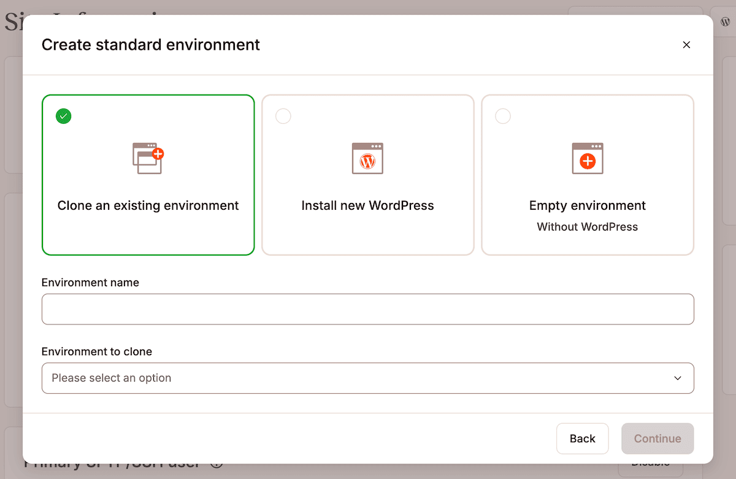Click the green checkmark on the selected card
This screenshot has width=736, height=479.
[63, 116]
